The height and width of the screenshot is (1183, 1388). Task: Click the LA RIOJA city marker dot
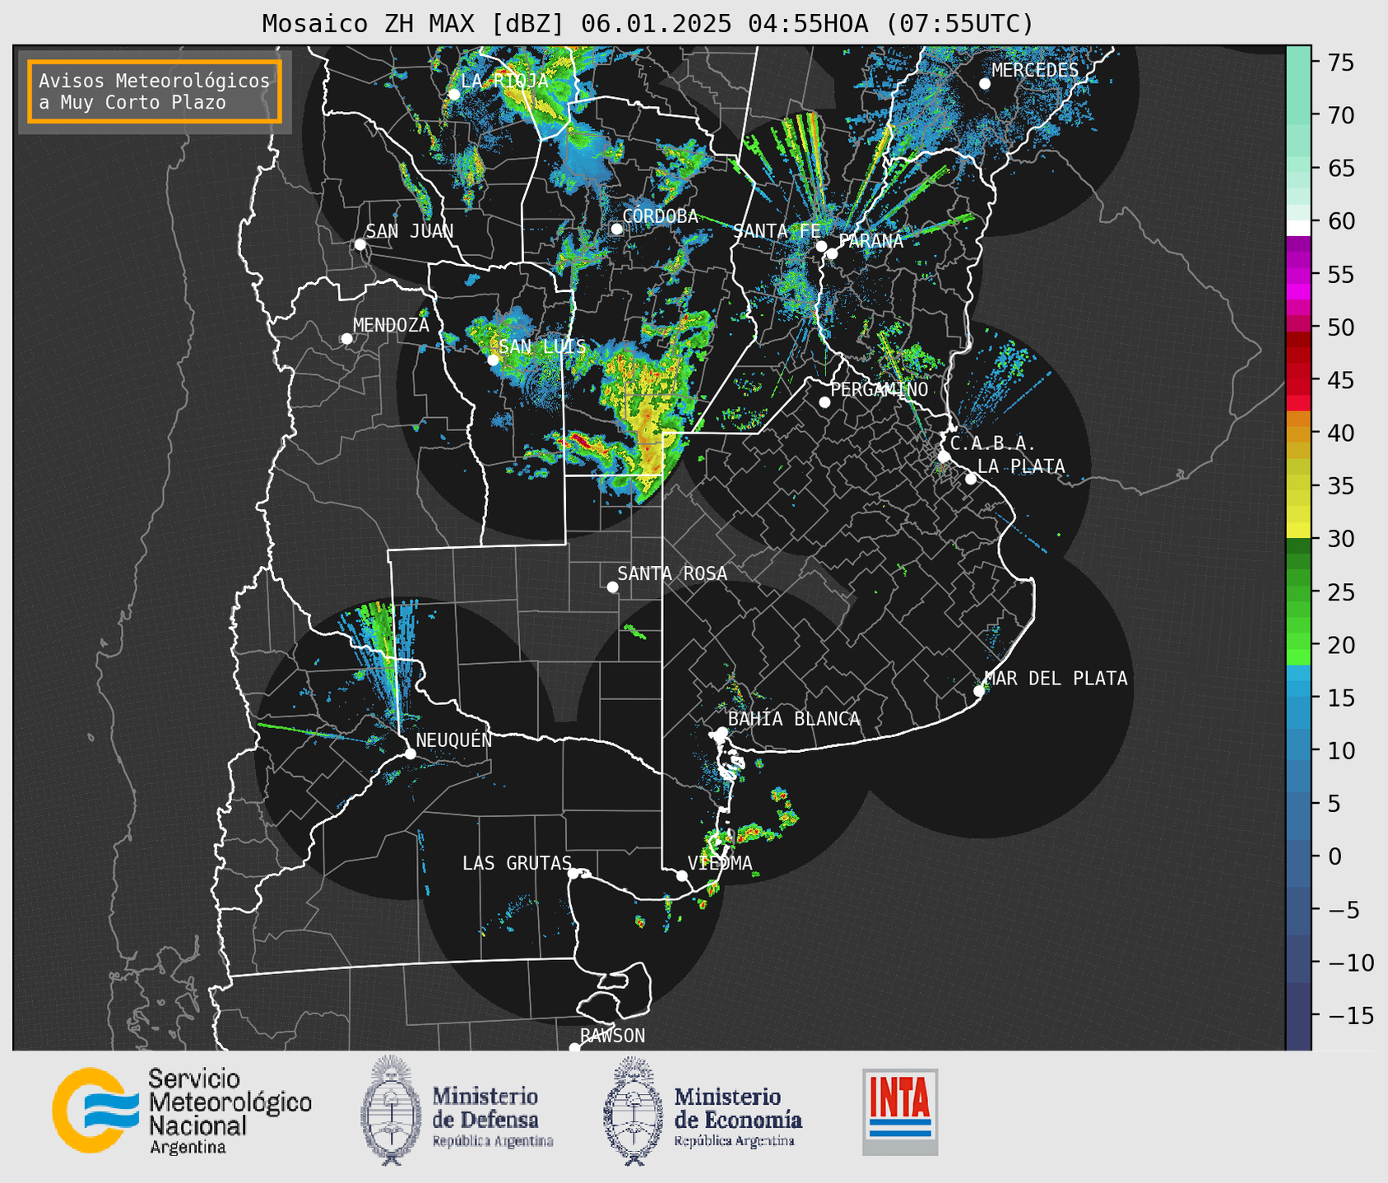[x=454, y=95]
